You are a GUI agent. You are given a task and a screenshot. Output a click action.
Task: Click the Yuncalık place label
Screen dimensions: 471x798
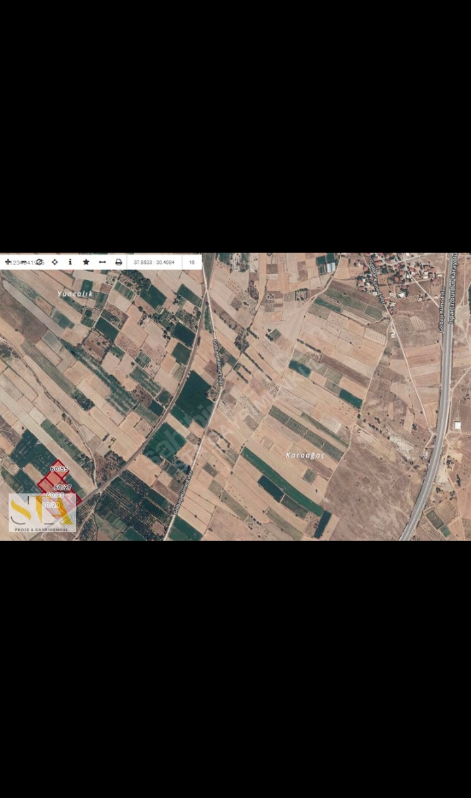(75, 294)
